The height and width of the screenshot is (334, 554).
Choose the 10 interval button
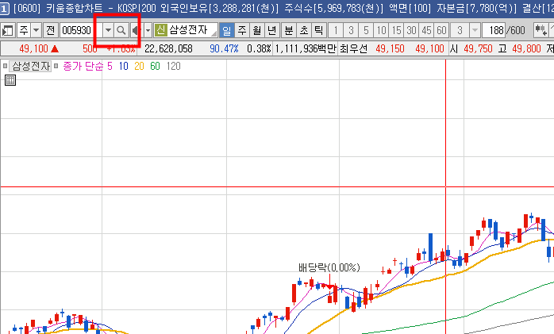pos(381,31)
